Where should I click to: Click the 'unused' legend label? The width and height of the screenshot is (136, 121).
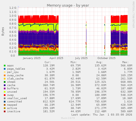(x=12, y=92)
